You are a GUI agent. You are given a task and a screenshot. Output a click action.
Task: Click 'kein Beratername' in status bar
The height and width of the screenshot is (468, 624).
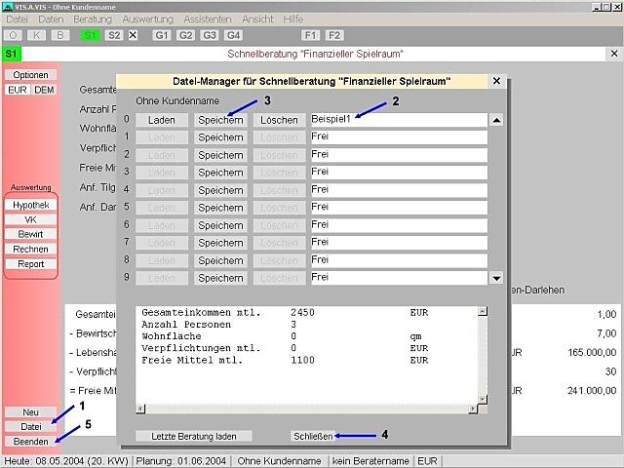pos(370,461)
